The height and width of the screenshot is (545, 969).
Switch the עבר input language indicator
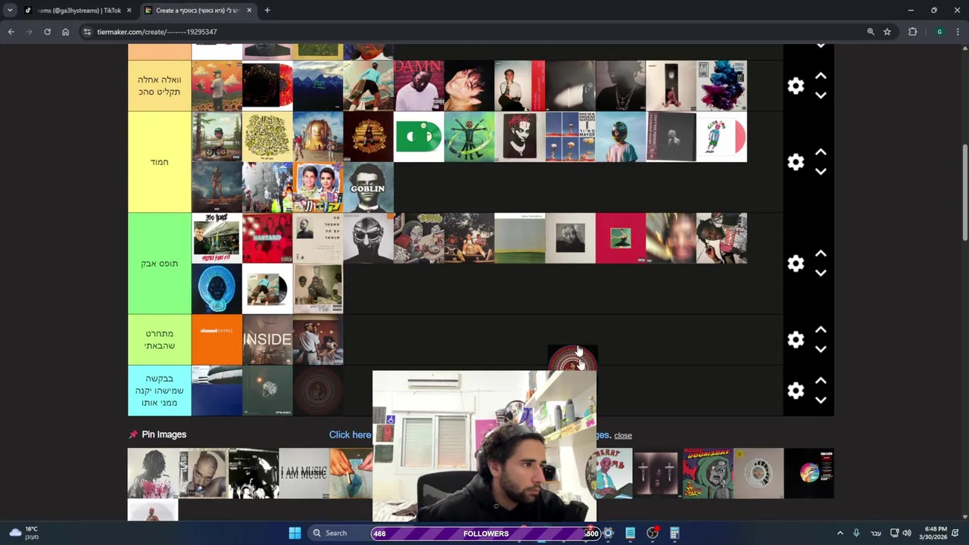tap(876, 533)
